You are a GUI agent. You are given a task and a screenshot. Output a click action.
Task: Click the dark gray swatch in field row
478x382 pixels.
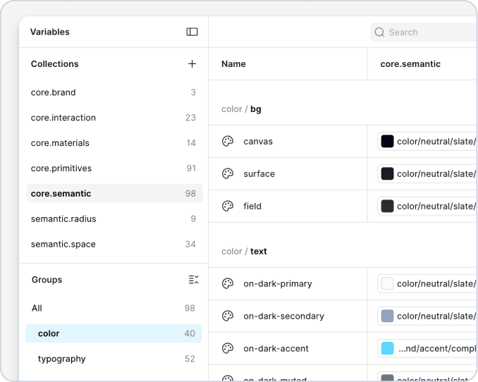pos(387,206)
